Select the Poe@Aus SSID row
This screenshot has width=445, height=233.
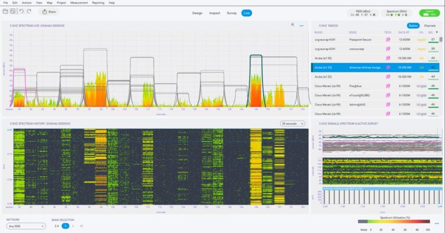(375, 86)
